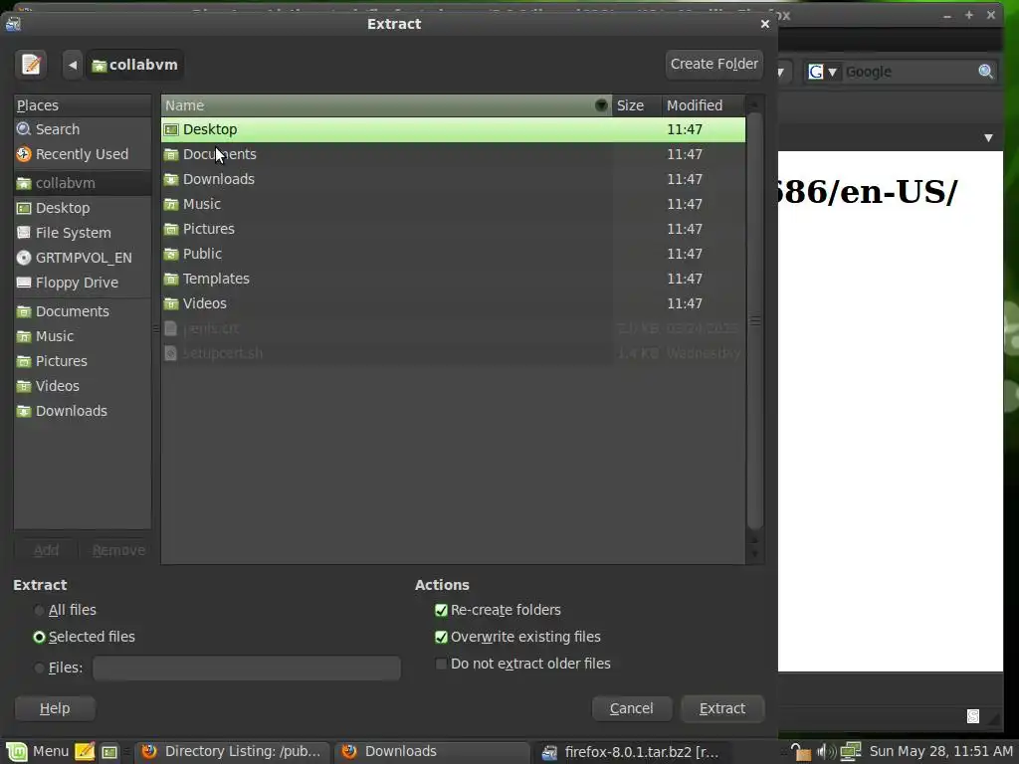Sort file list by Name column
The width and height of the screenshot is (1019, 764).
click(x=386, y=105)
